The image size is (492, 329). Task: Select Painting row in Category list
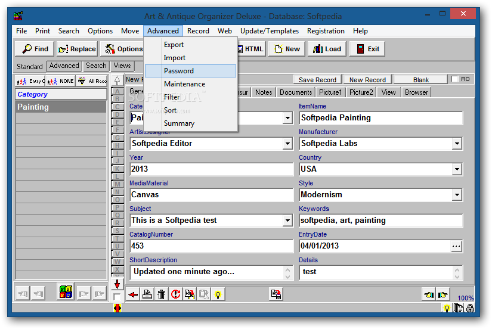click(61, 107)
